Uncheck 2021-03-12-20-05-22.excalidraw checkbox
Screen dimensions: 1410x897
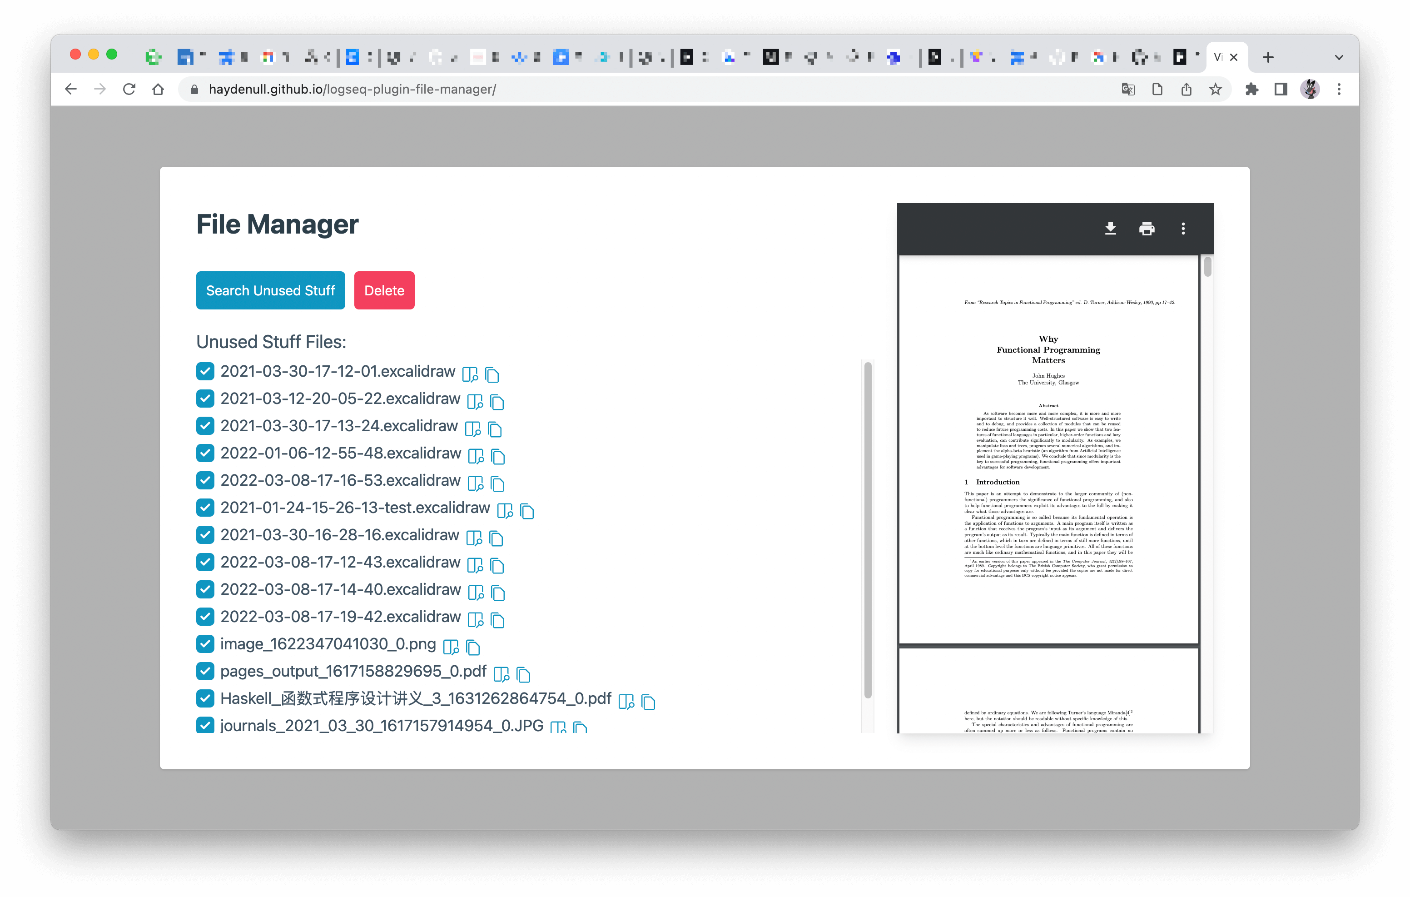pos(205,399)
